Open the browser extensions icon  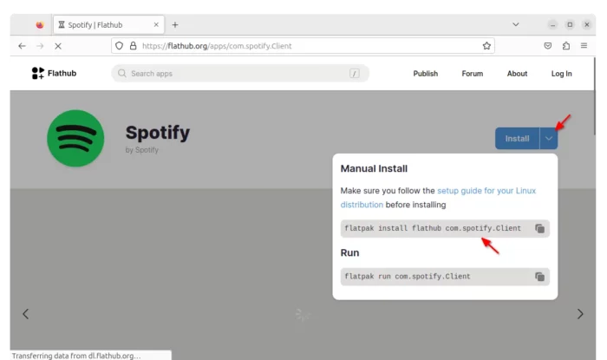coord(566,46)
